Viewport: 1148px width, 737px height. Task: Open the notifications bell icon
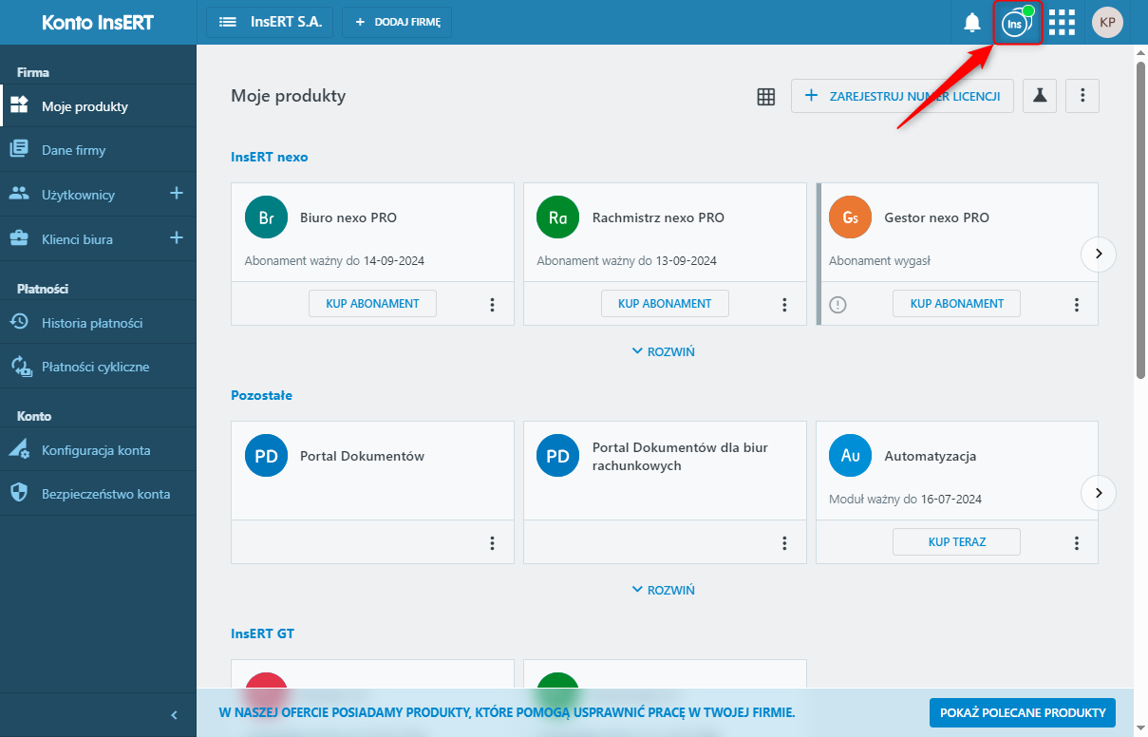[x=972, y=22]
